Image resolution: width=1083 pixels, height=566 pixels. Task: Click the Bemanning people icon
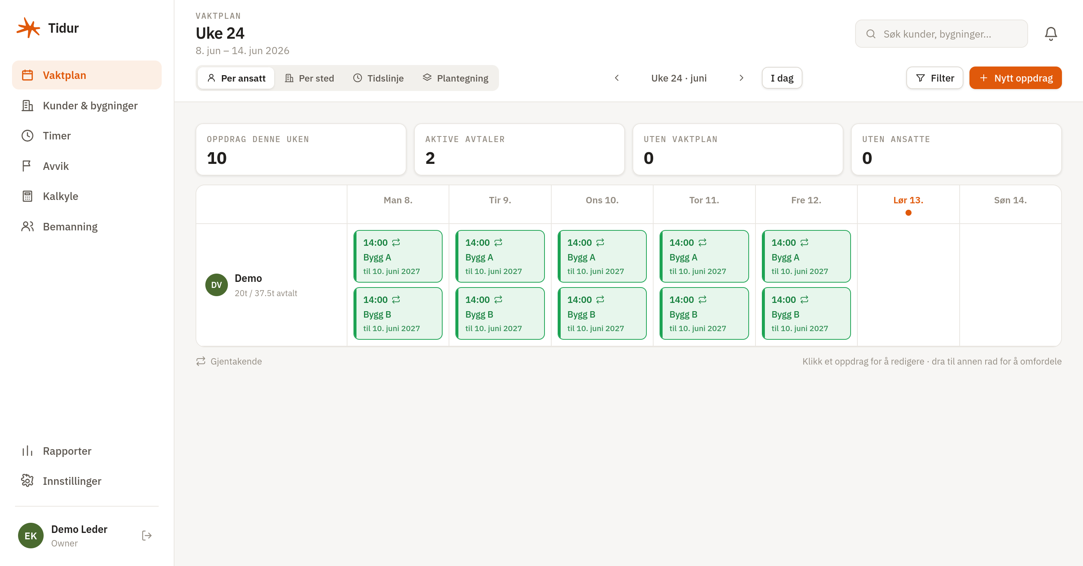[x=27, y=227]
